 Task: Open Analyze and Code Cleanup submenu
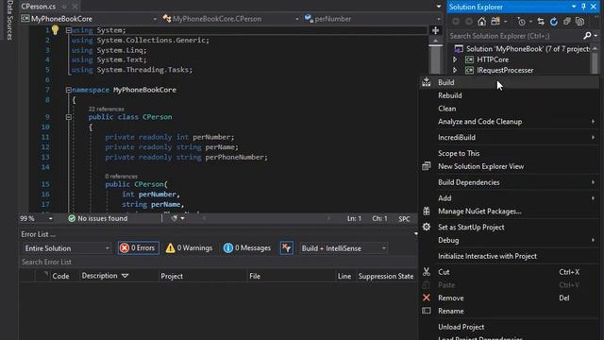pos(510,122)
